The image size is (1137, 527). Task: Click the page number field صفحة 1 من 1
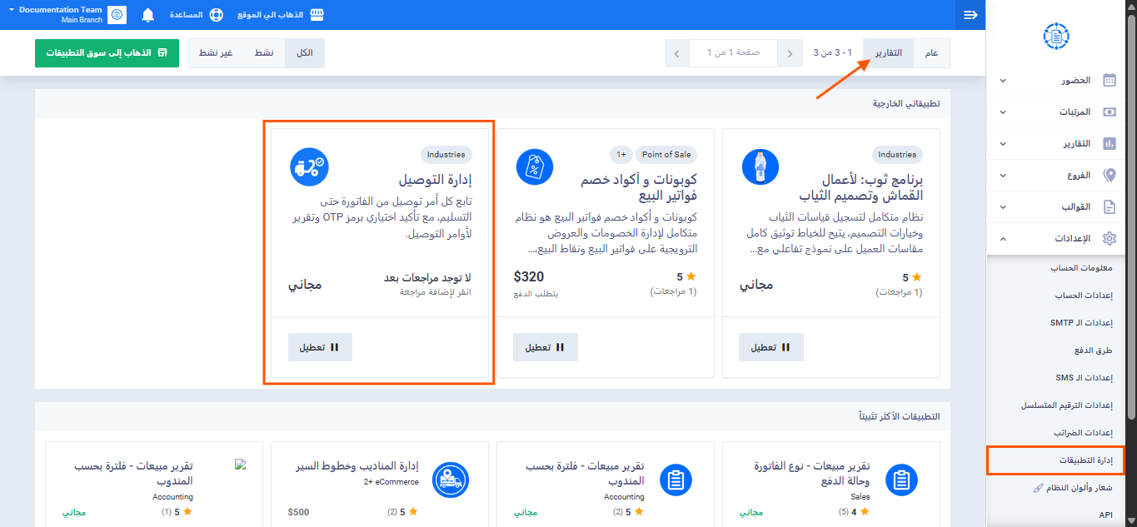(734, 53)
